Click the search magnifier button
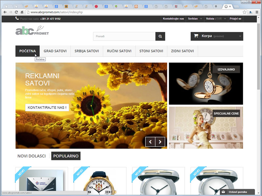The image size is (262, 196). click(160, 36)
